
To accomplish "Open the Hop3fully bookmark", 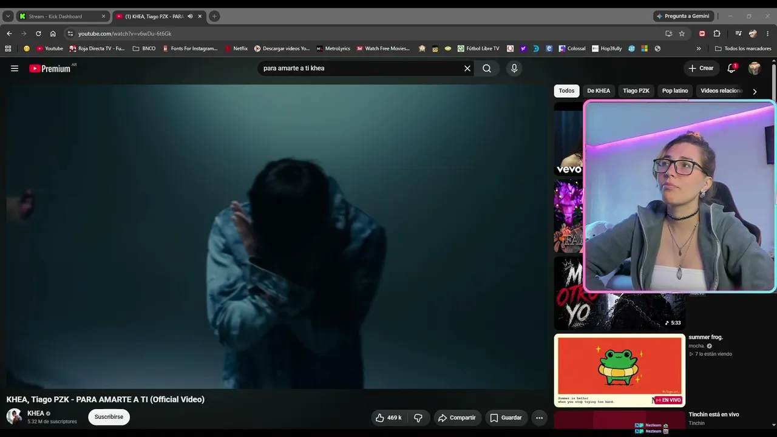I will tap(607, 49).
